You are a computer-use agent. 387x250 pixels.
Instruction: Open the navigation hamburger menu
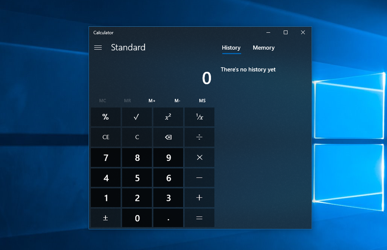98,48
